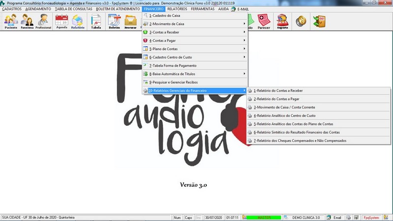Click the icon beside DEMO CLINICA 3.0
The height and width of the screenshot is (221, 393).
[286, 218]
